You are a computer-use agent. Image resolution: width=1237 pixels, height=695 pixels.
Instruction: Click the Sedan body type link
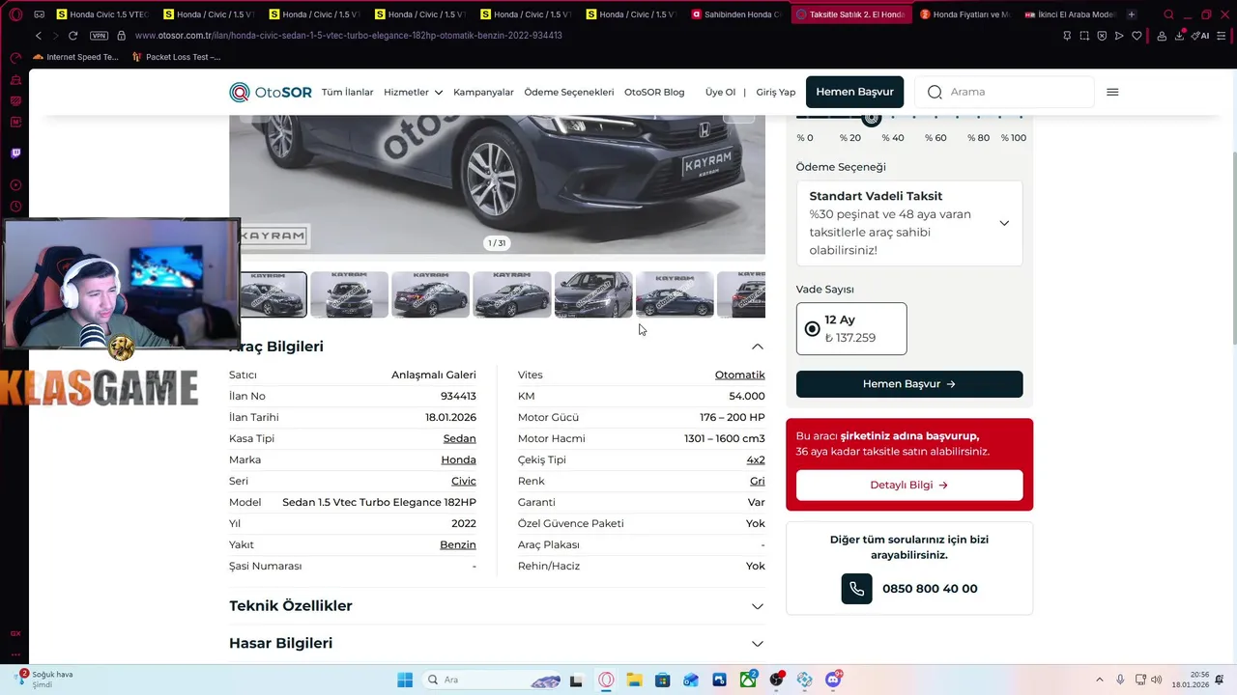click(x=460, y=438)
